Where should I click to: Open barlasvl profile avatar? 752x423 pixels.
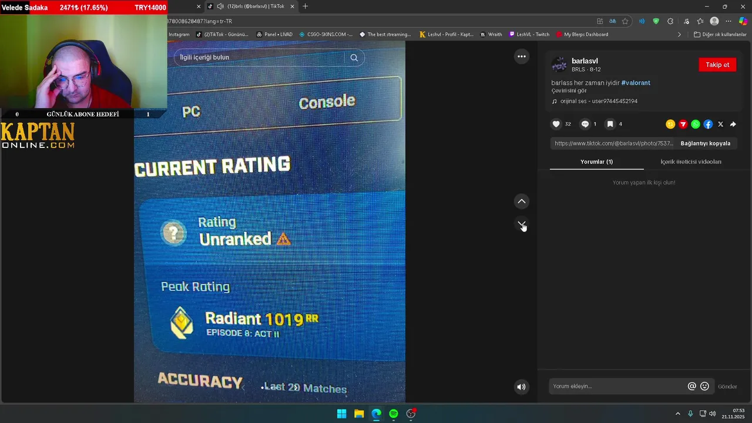click(559, 64)
